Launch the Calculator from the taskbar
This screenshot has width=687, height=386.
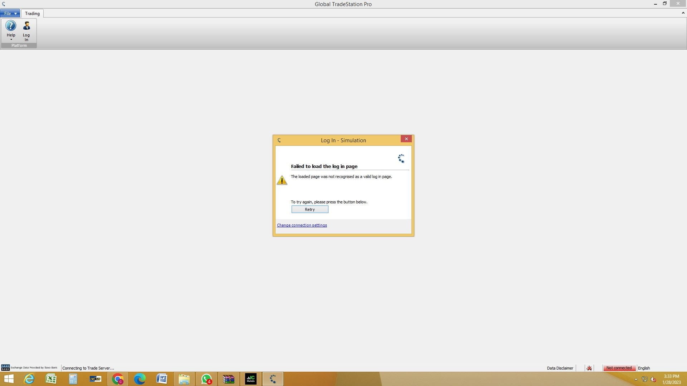click(73, 379)
